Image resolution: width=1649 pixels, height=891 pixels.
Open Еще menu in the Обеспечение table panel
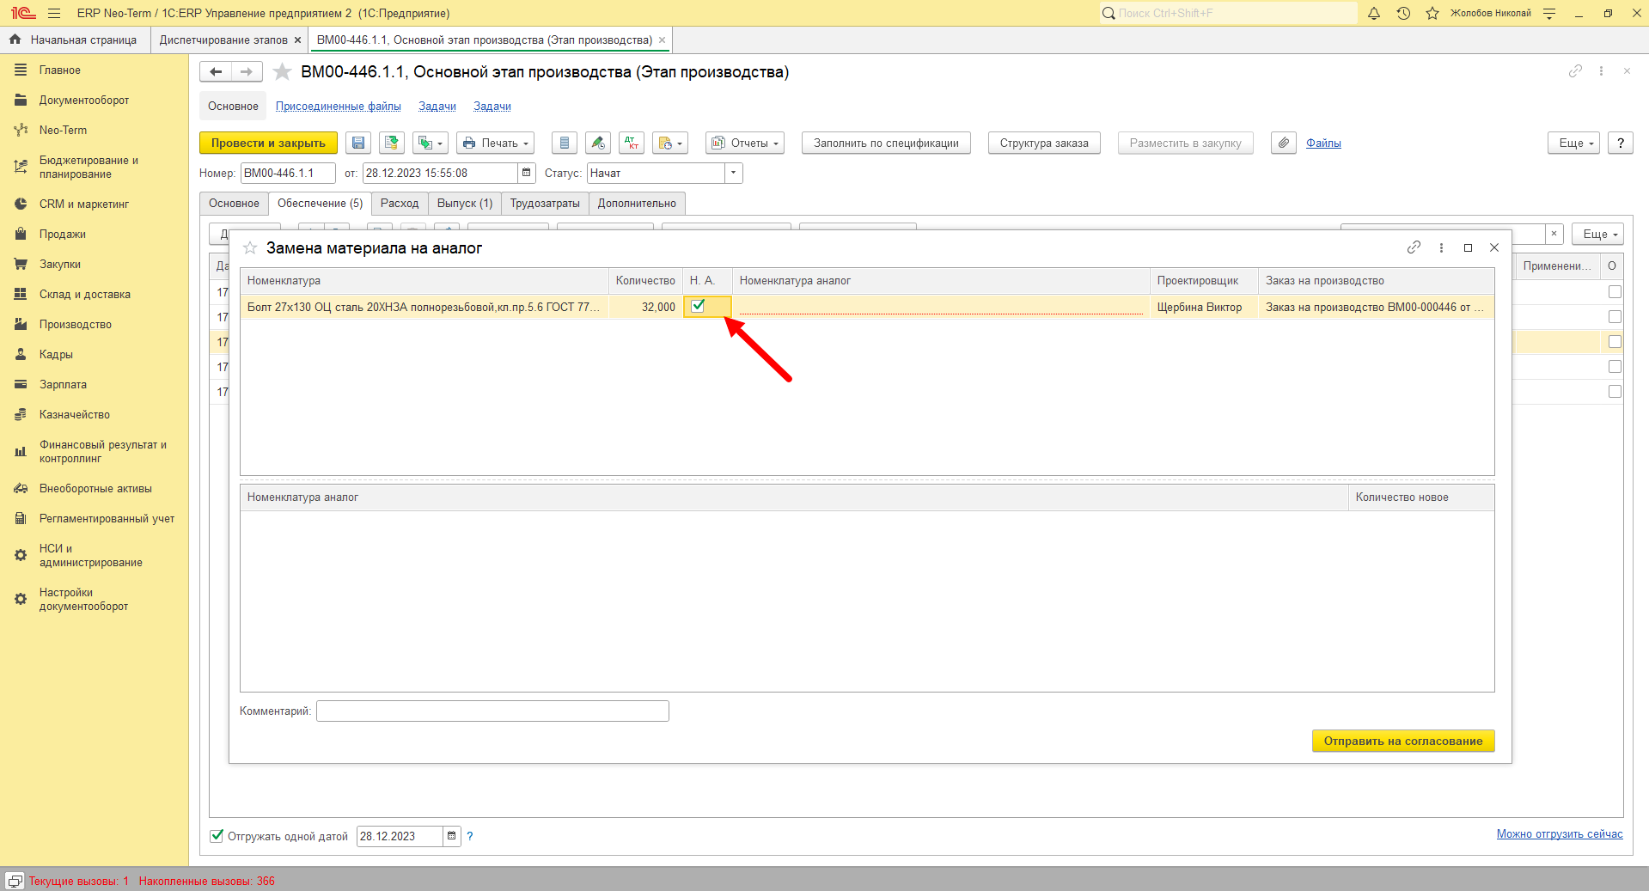point(1598,234)
